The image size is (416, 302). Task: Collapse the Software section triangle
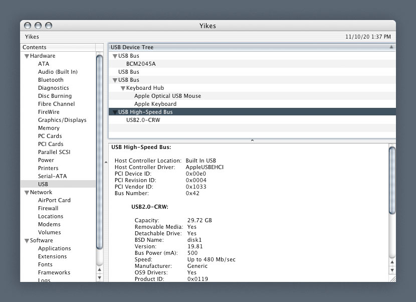[27, 241]
